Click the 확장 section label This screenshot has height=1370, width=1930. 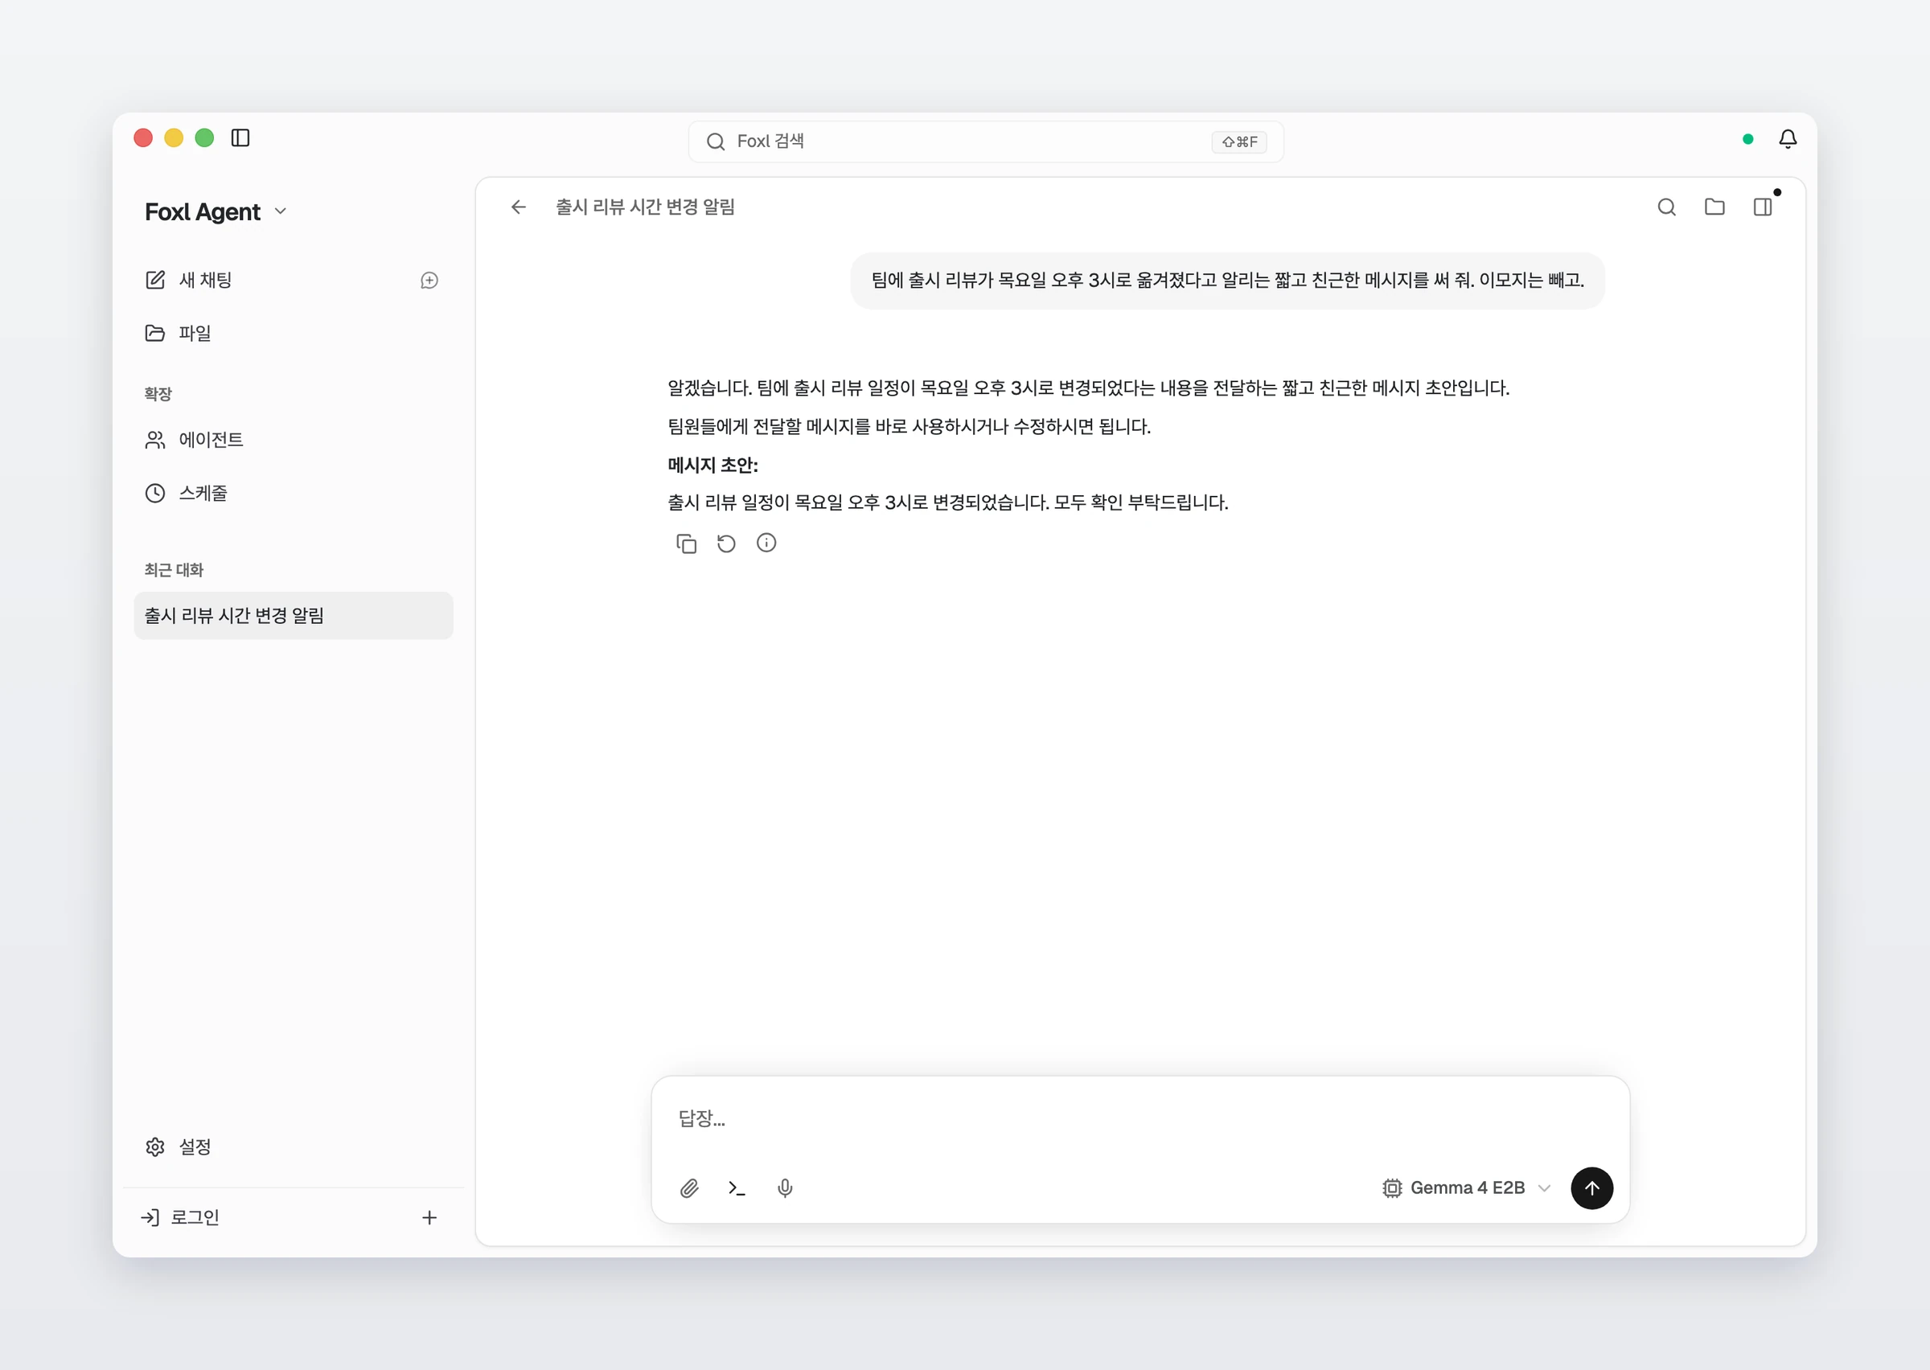[x=158, y=394]
